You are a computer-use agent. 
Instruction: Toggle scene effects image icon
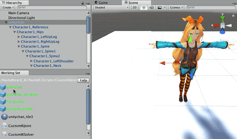pyautogui.click(x=160, y=7)
